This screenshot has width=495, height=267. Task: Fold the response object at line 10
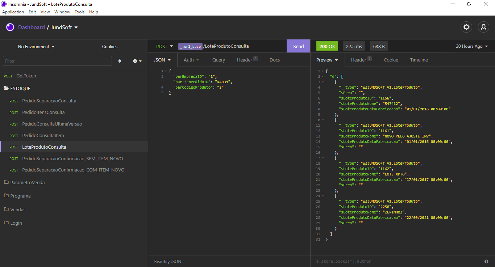[322, 120]
